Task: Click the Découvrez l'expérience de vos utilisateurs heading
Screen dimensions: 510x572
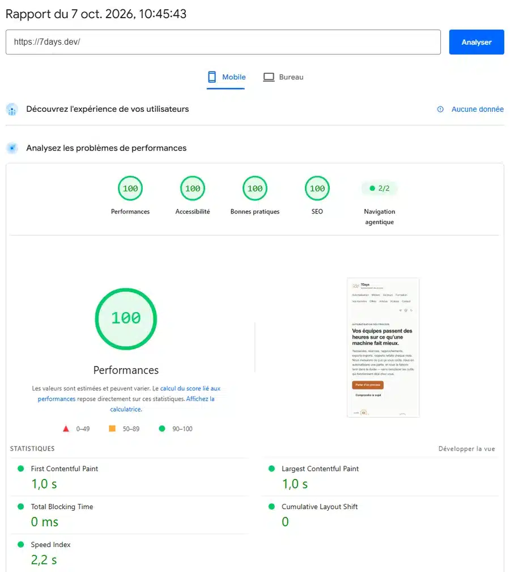Action: 108,109
